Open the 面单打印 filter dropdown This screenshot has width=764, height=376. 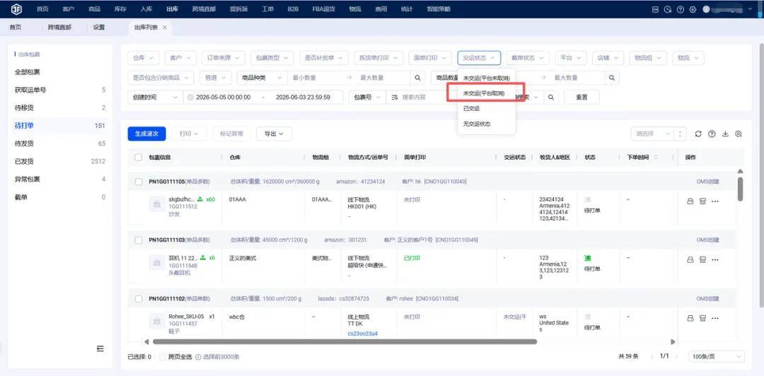pos(430,58)
